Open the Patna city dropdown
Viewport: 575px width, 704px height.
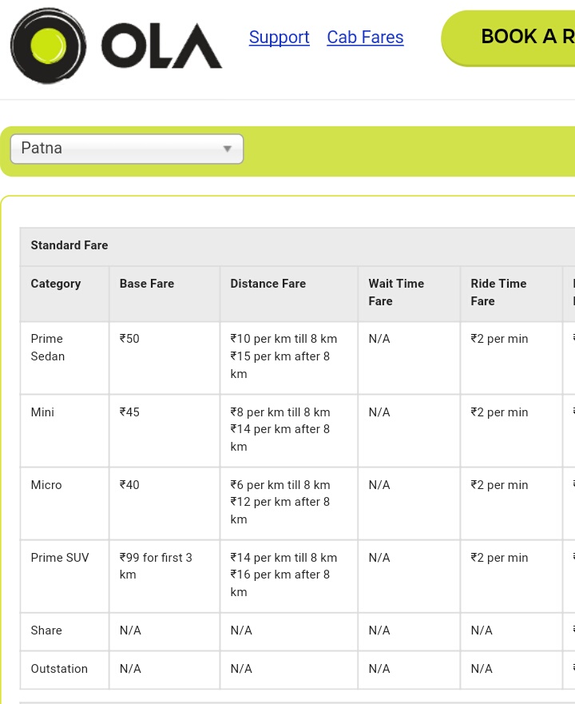point(126,149)
